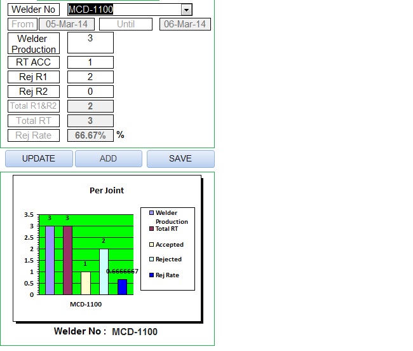Click the 0.6666667 data label
Image resolution: width=413 pixels, height=351 pixels.
pyautogui.click(x=122, y=272)
